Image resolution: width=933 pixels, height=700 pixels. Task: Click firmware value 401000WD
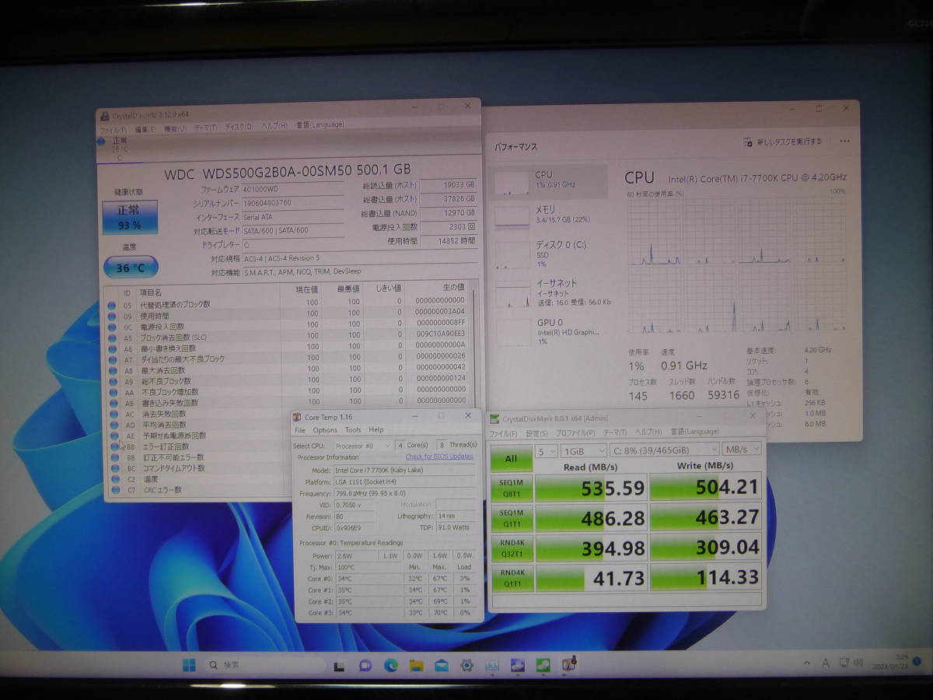[292, 189]
